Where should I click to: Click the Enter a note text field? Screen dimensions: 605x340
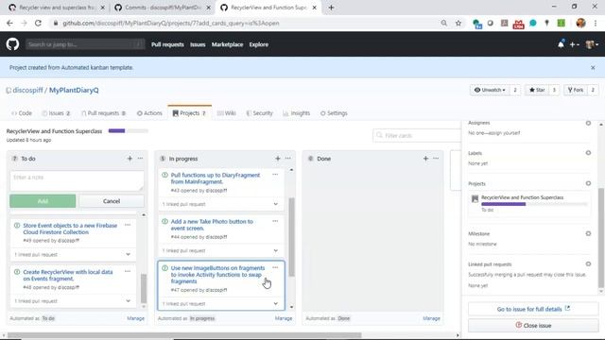(x=77, y=180)
